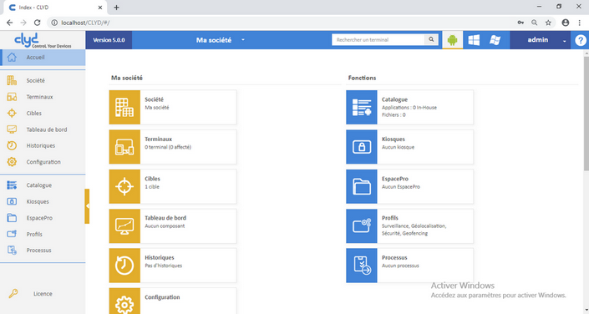Viewport: 589px width, 314px height.
Task: Click the CLYD logo
Action: [42, 40]
